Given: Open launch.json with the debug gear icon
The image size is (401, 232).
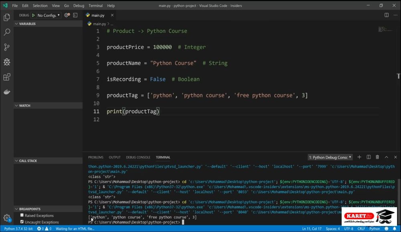Looking at the screenshot, I should tap(67, 15).
